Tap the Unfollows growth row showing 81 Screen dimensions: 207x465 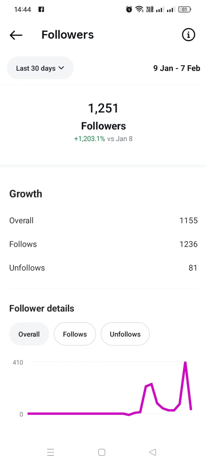click(x=103, y=268)
